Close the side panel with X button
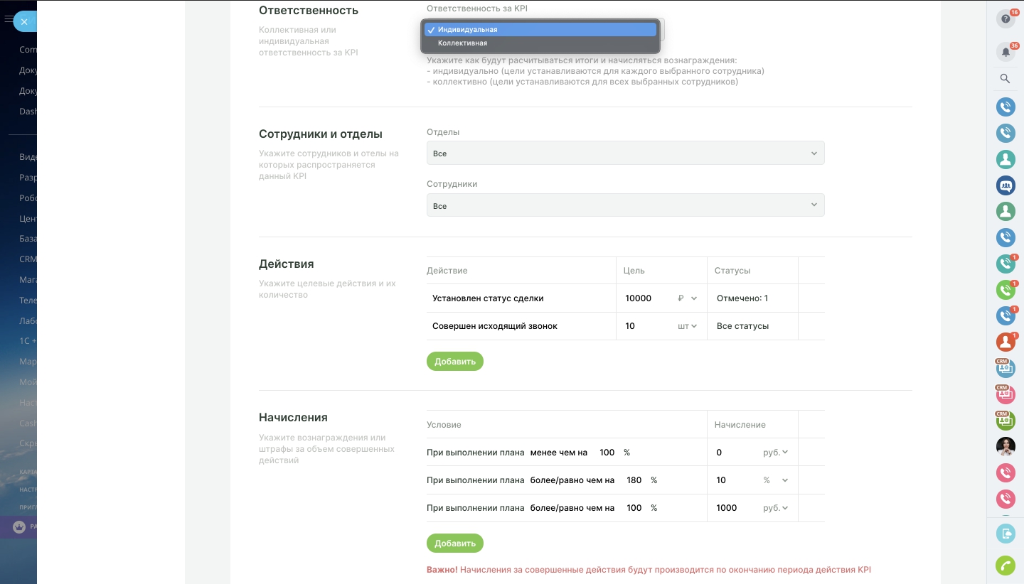Image resolution: width=1024 pixels, height=584 pixels. (x=24, y=22)
